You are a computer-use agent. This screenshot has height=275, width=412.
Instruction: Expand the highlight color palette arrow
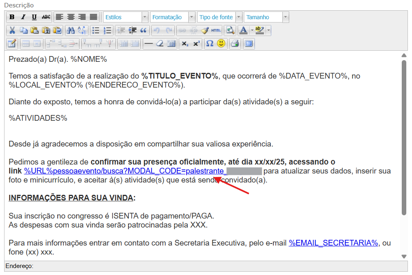click(268, 30)
